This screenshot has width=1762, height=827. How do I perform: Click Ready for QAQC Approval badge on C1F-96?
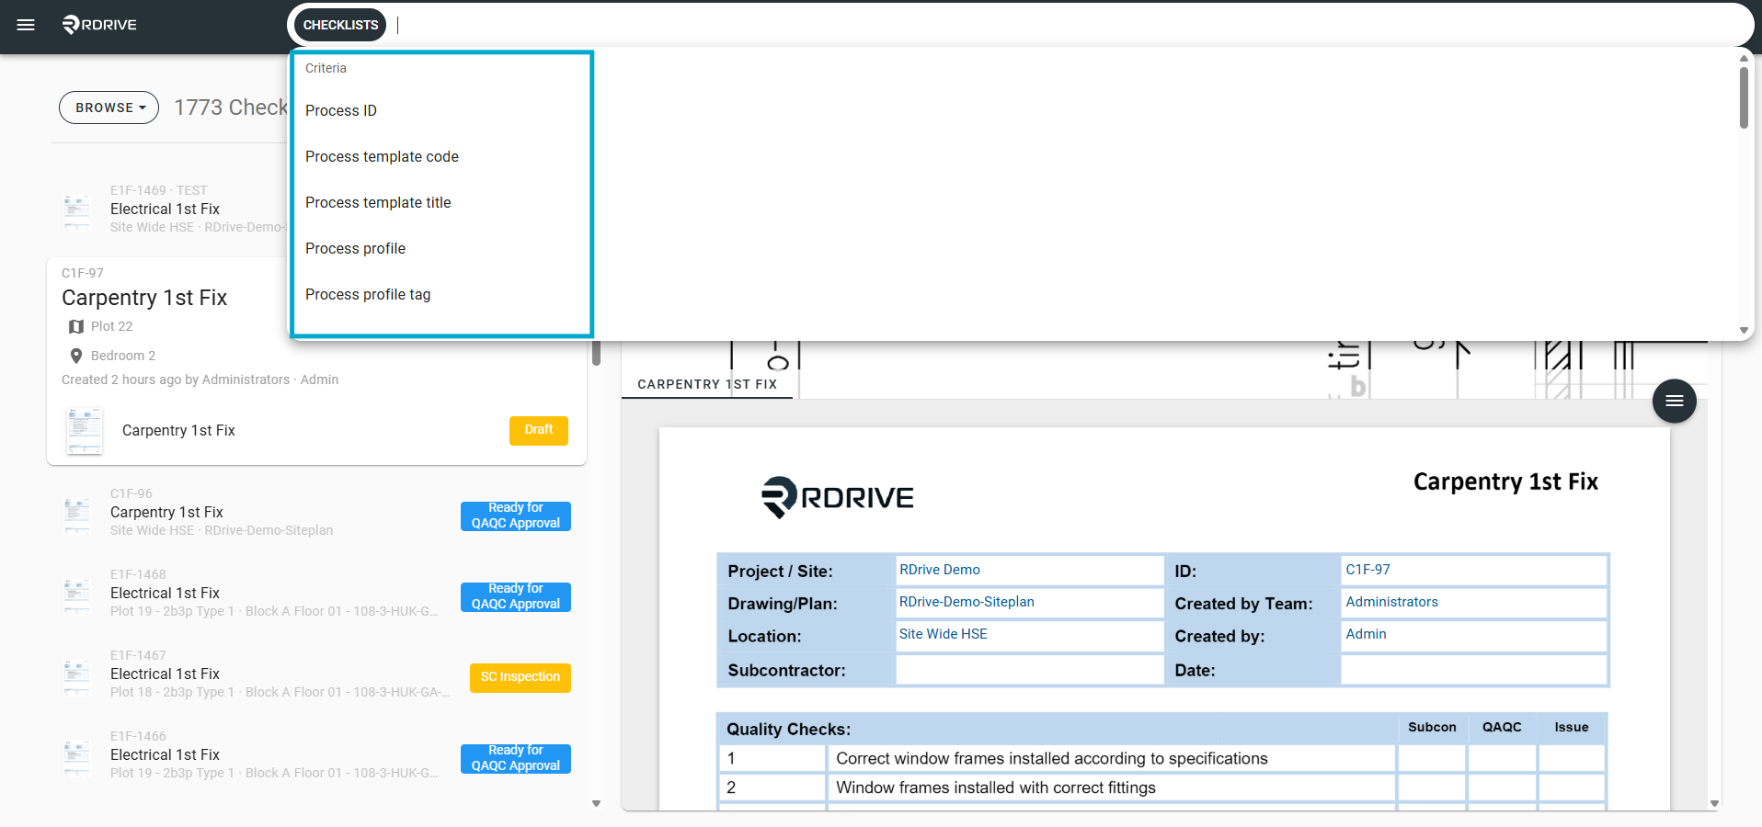[x=516, y=515]
